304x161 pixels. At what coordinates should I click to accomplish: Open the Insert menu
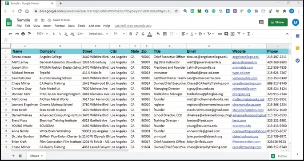pos(47,26)
